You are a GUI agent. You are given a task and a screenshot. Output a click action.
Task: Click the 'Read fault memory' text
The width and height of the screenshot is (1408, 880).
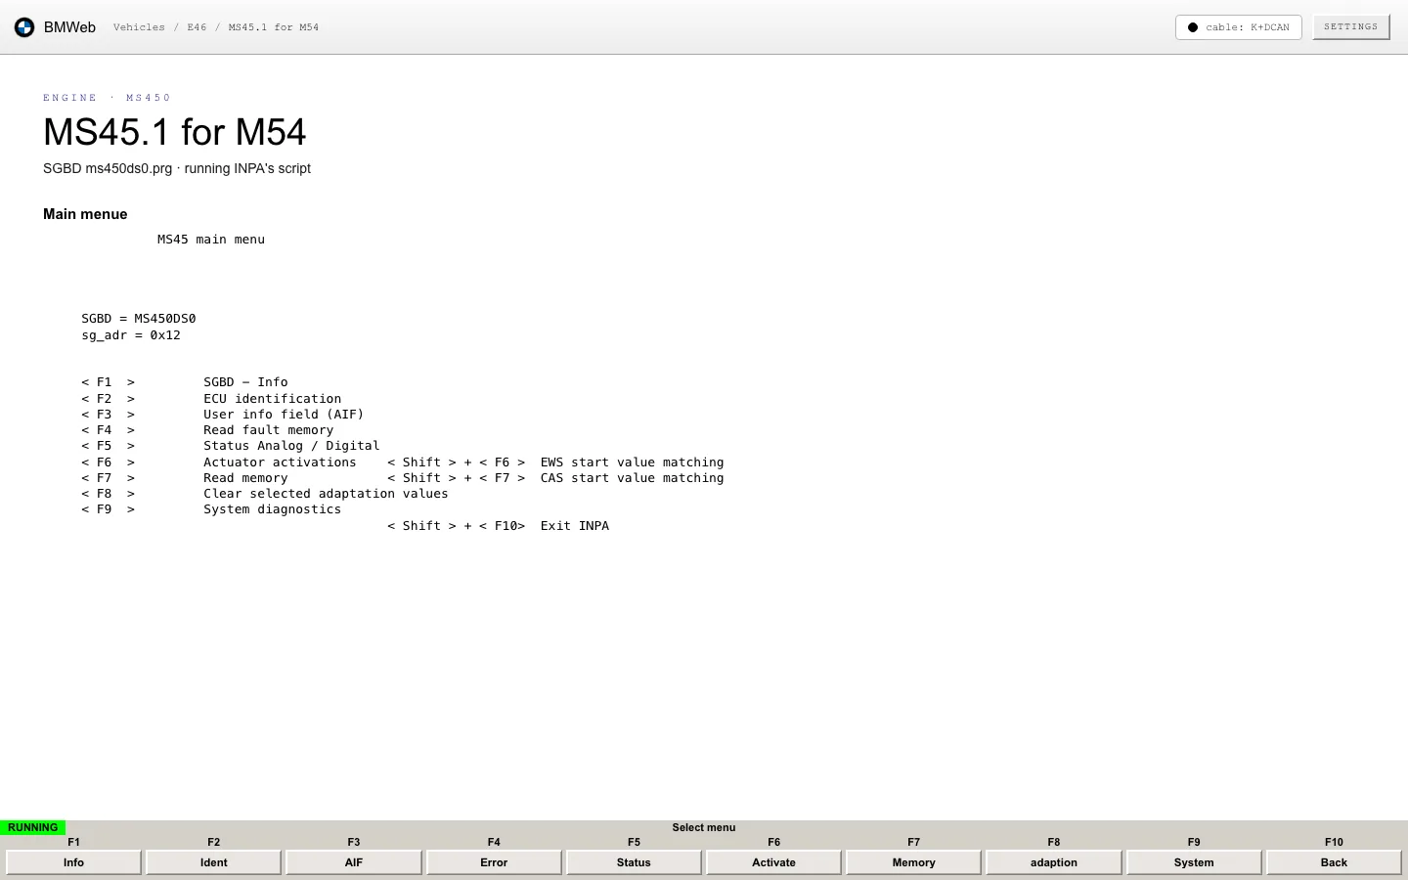coord(268,430)
